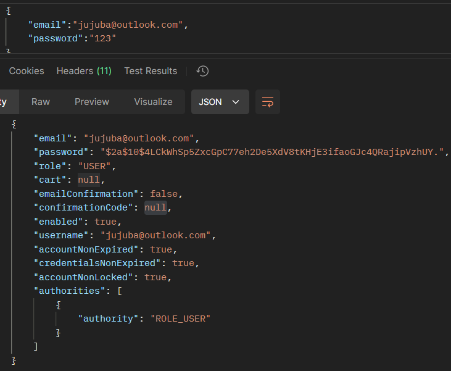Click the "emailConfirmation" false value

pos(163,194)
